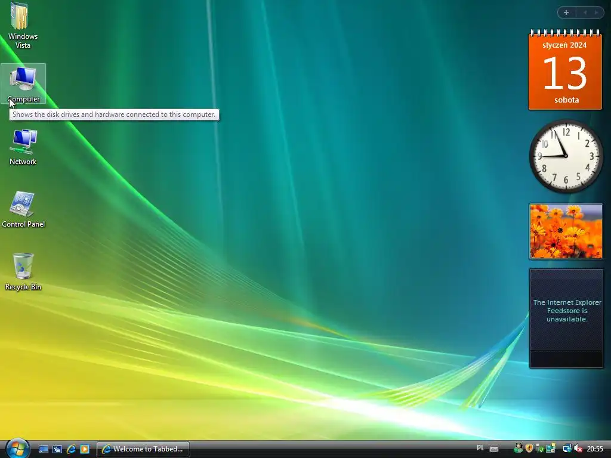The height and width of the screenshot is (458, 611).
Task: Click the Safely Remove Hardware tray icon
Action: [539, 448]
